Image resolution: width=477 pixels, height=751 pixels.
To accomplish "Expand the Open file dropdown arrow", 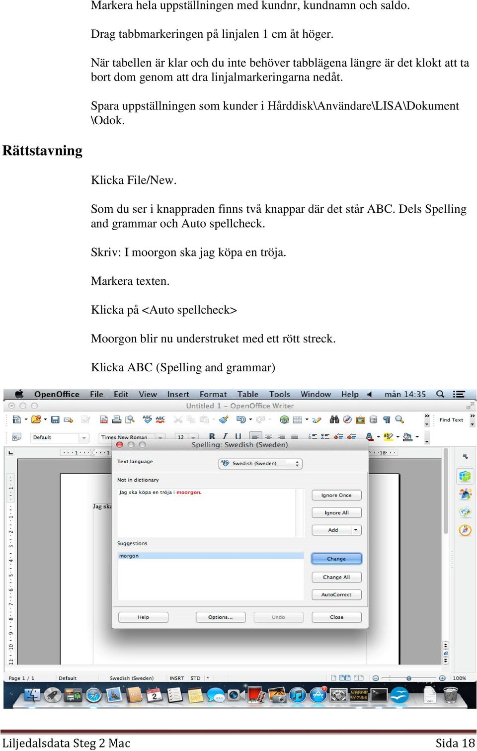I will (x=45, y=420).
